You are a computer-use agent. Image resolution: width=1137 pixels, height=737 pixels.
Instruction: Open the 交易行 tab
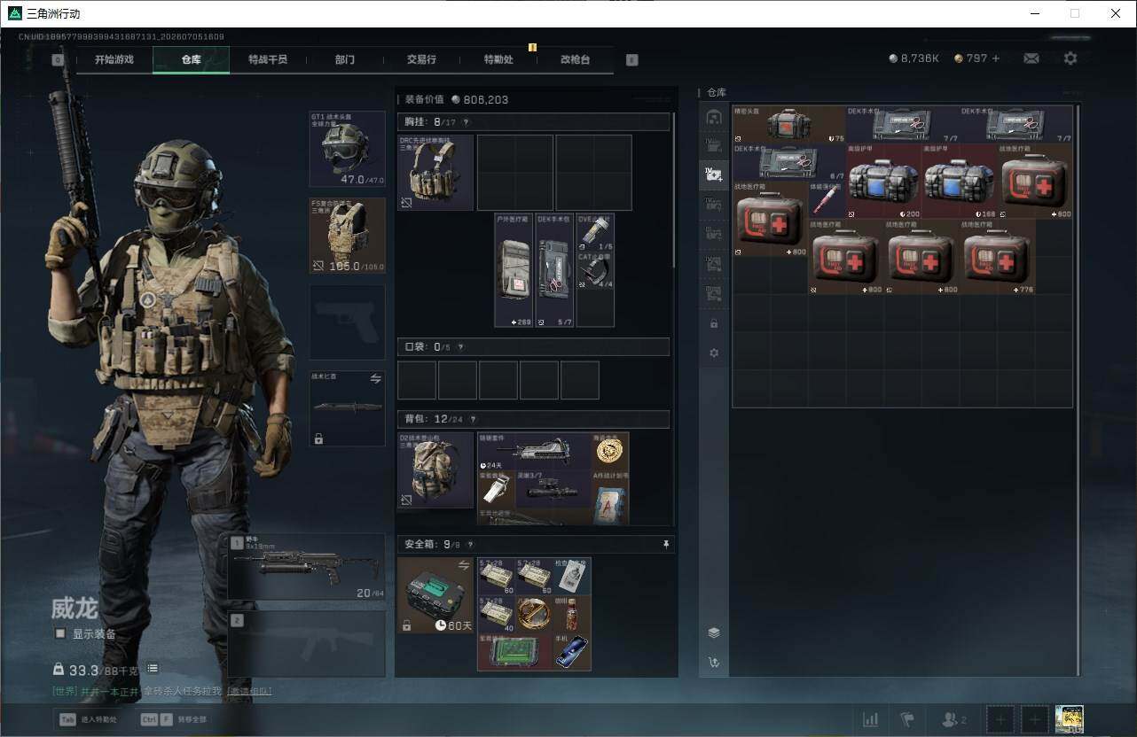[421, 59]
